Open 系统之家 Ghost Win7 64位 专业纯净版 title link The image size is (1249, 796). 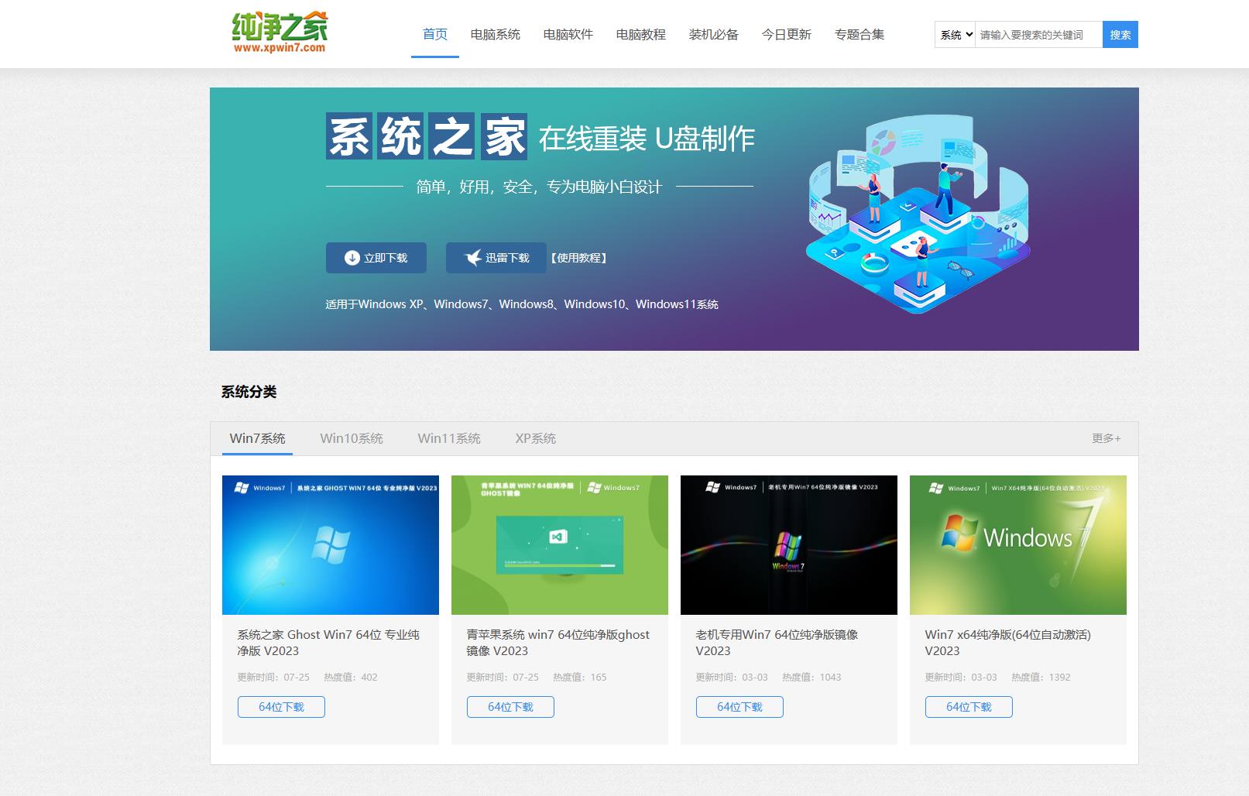(x=328, y=643)
